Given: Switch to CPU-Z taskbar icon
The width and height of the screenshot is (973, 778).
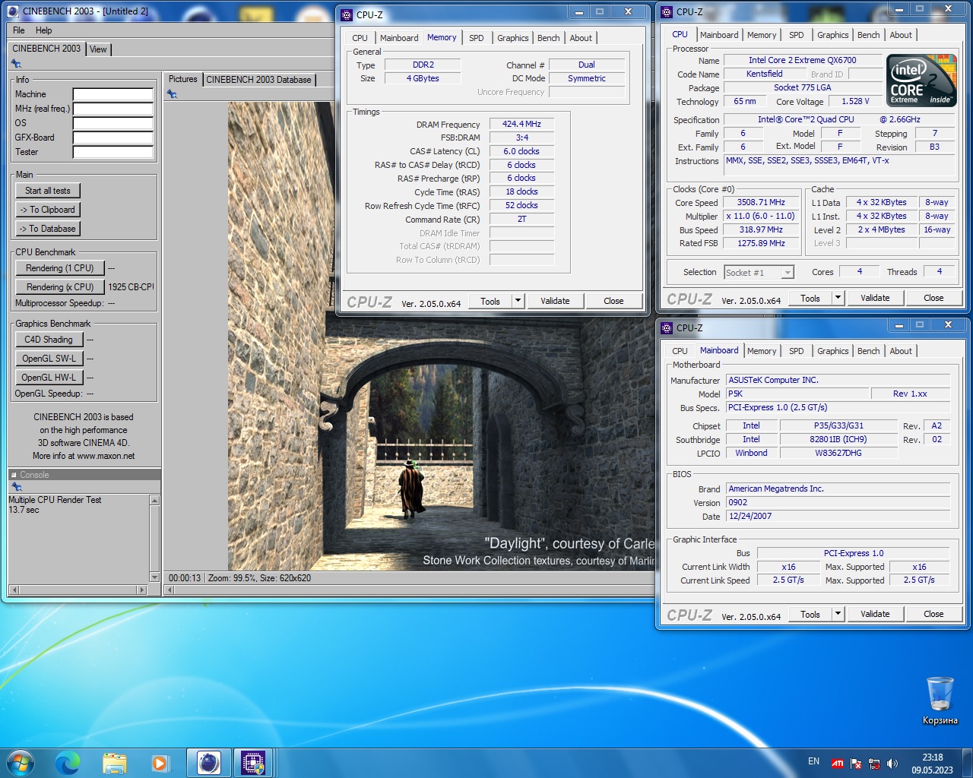Looking at the screenshot, I should pyautogui.click(x=253, y=762).
